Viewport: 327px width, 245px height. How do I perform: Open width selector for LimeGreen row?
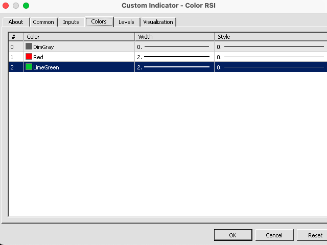(174, 67)
